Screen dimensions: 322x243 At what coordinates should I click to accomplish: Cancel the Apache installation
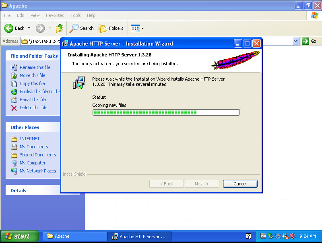[240, 184]
